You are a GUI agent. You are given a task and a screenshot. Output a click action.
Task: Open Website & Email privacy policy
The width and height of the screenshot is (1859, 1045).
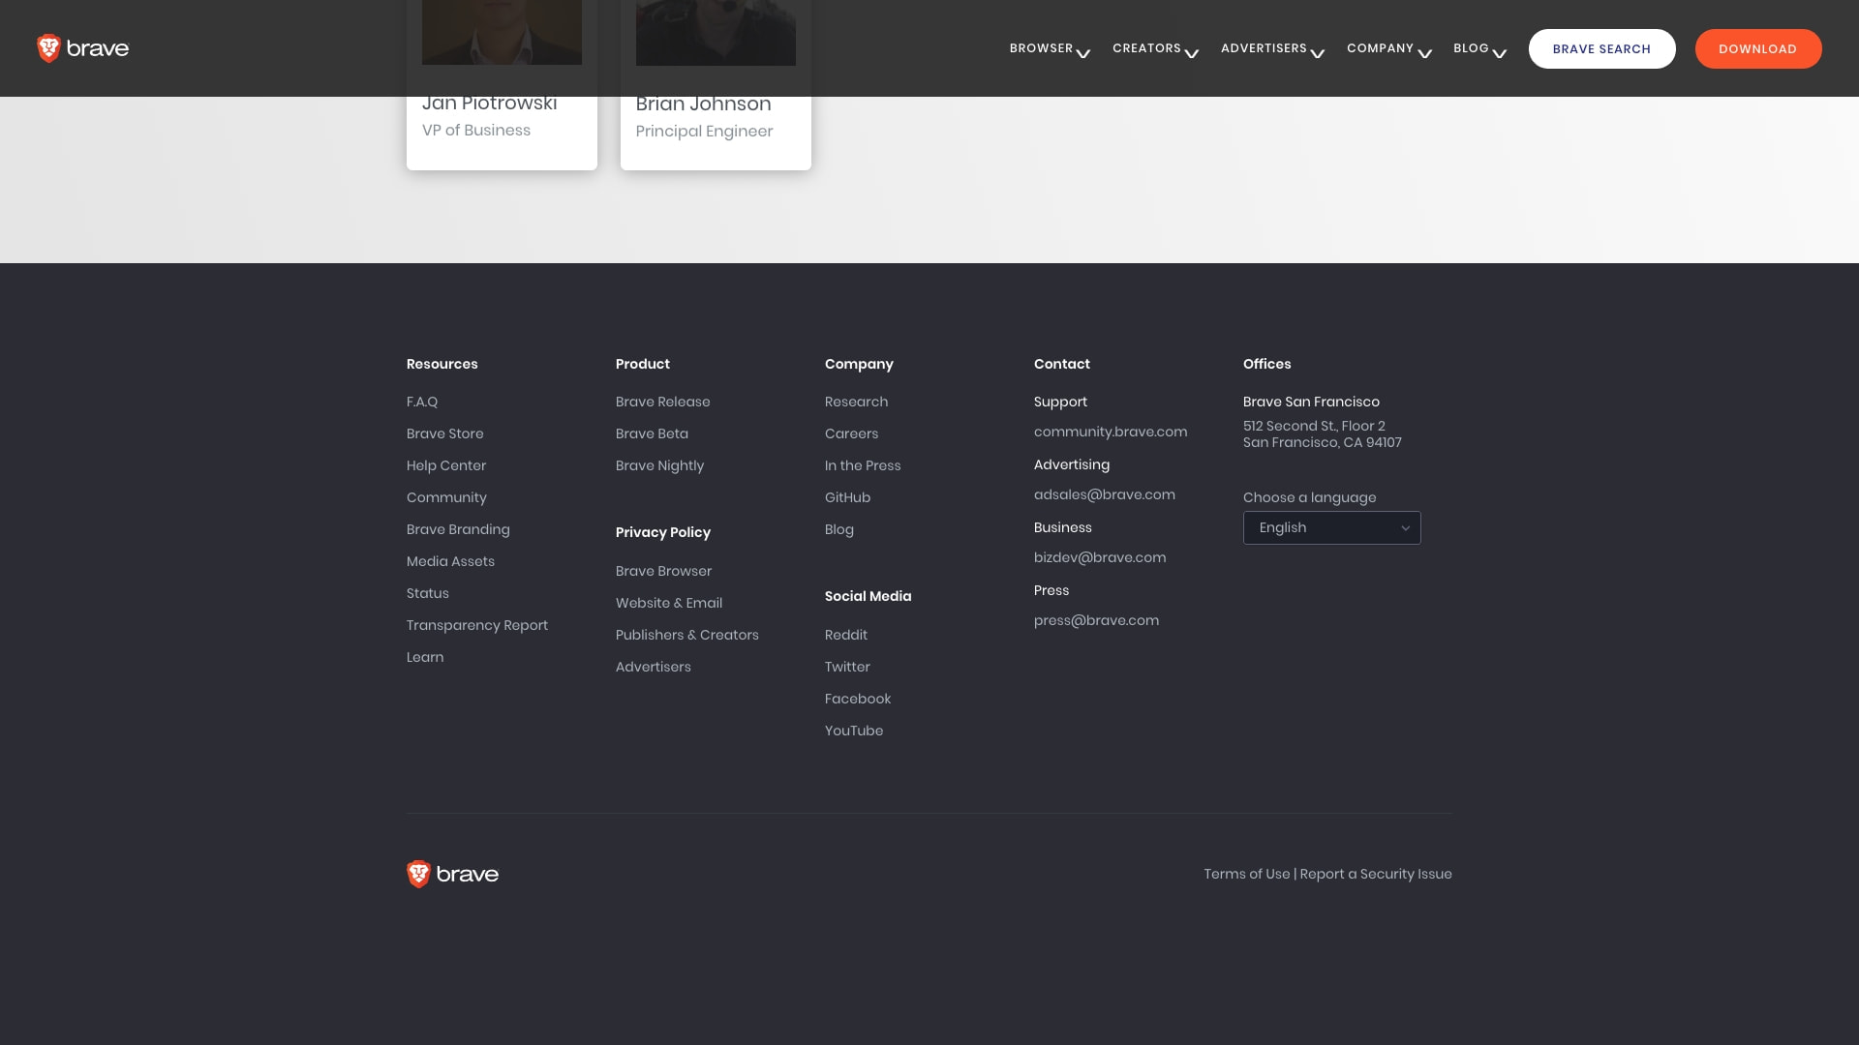tap(669, 603)
